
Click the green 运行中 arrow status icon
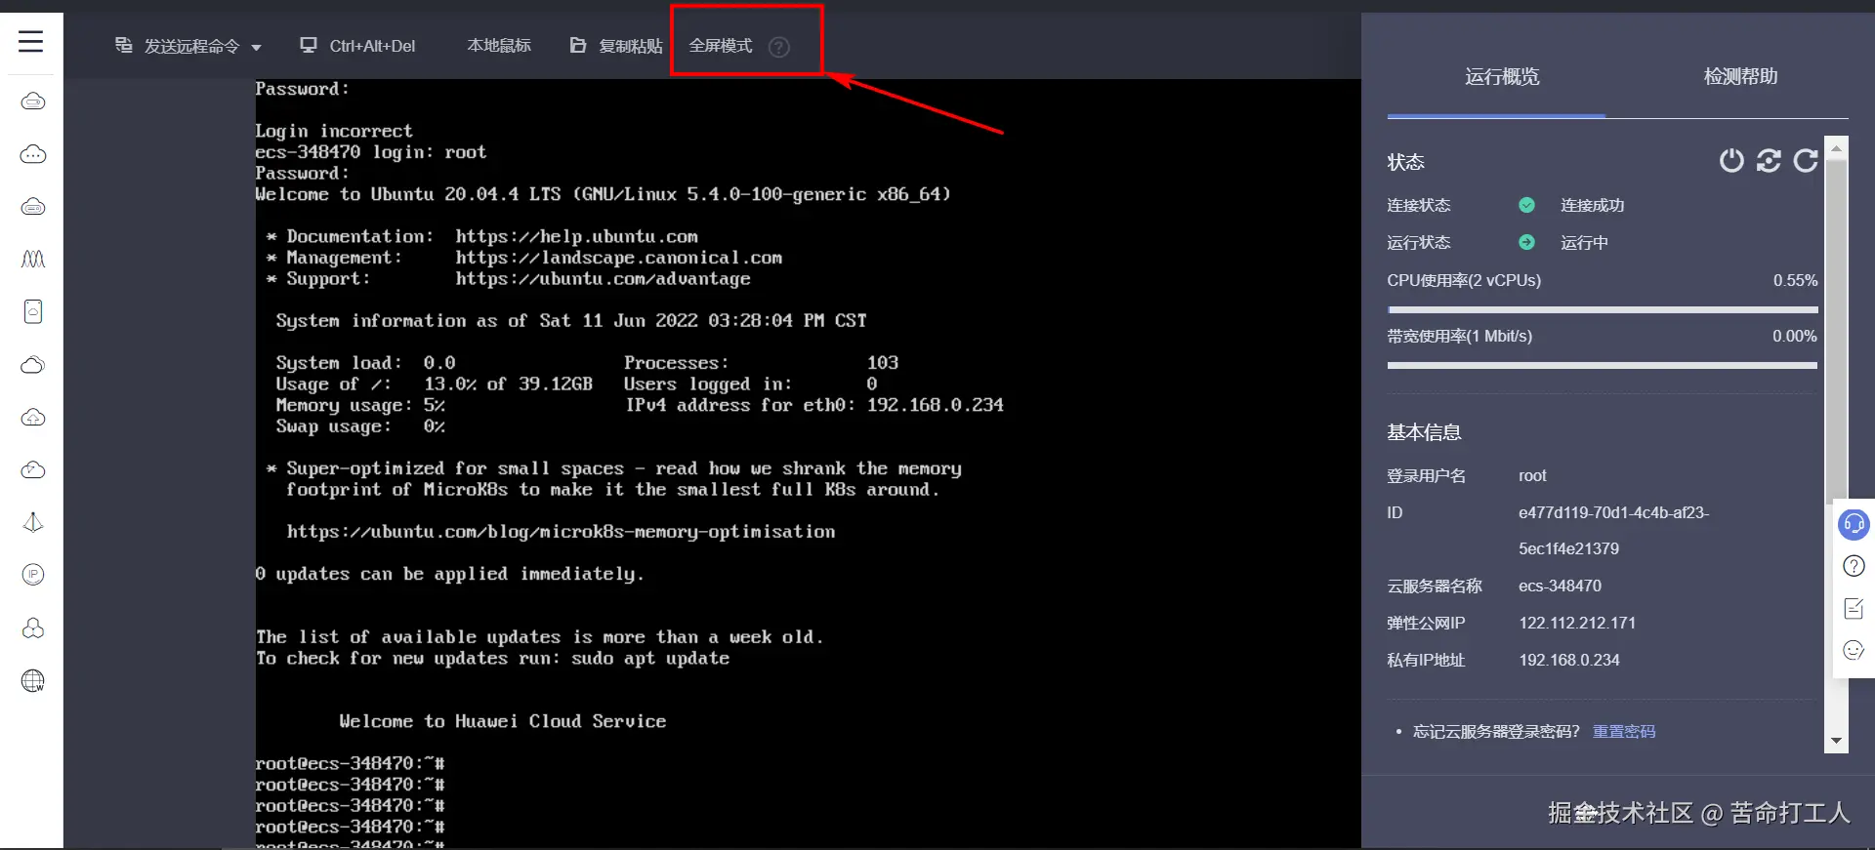click(1526, 242)
